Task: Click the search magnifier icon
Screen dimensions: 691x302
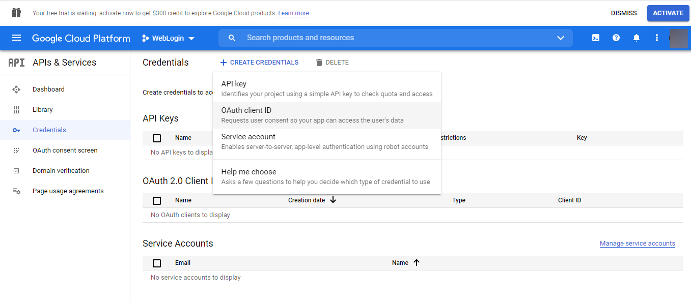Action: coord(232,38)
